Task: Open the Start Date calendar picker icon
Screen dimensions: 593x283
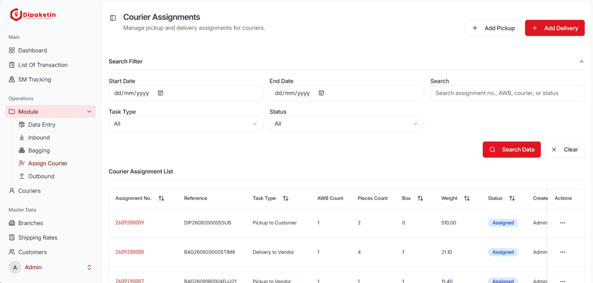Action: click(x=161, y=93)
